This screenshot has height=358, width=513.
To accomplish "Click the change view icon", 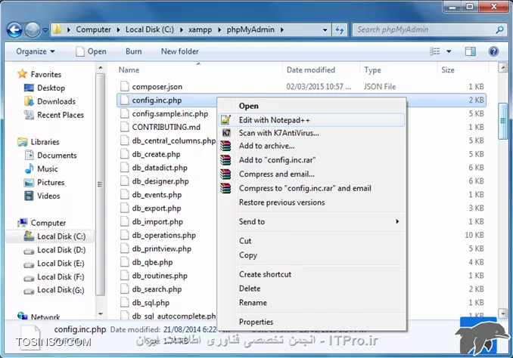I will (435, 51).
